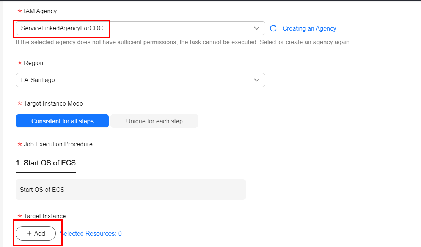The image size is (421, 247).
Task: Click the Start OS of ECS step box
Action: (x=130, y=190)
